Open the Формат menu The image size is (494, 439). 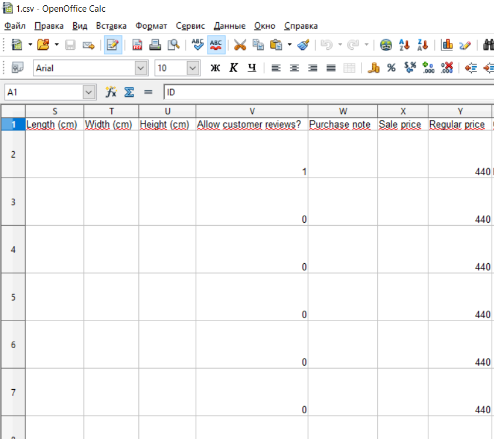pyautogui.click(x=151, y=26)
